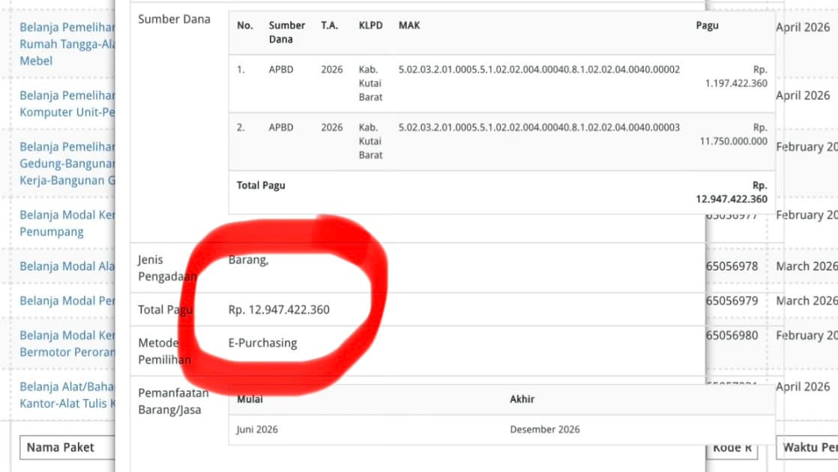Screen dimensions: 838x472
Task: Open the Belanja Modal Ala package link
Action: (67, 266)
